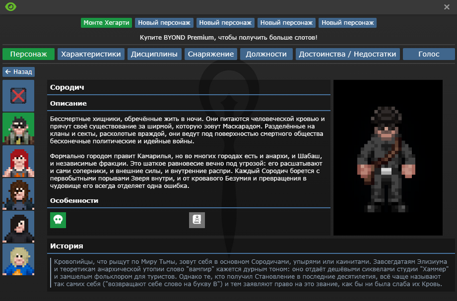Image resolution: width=457 pixels, height=301 pixels.
Task: Click the green eye icon in title bar
Action: (11, 7)
